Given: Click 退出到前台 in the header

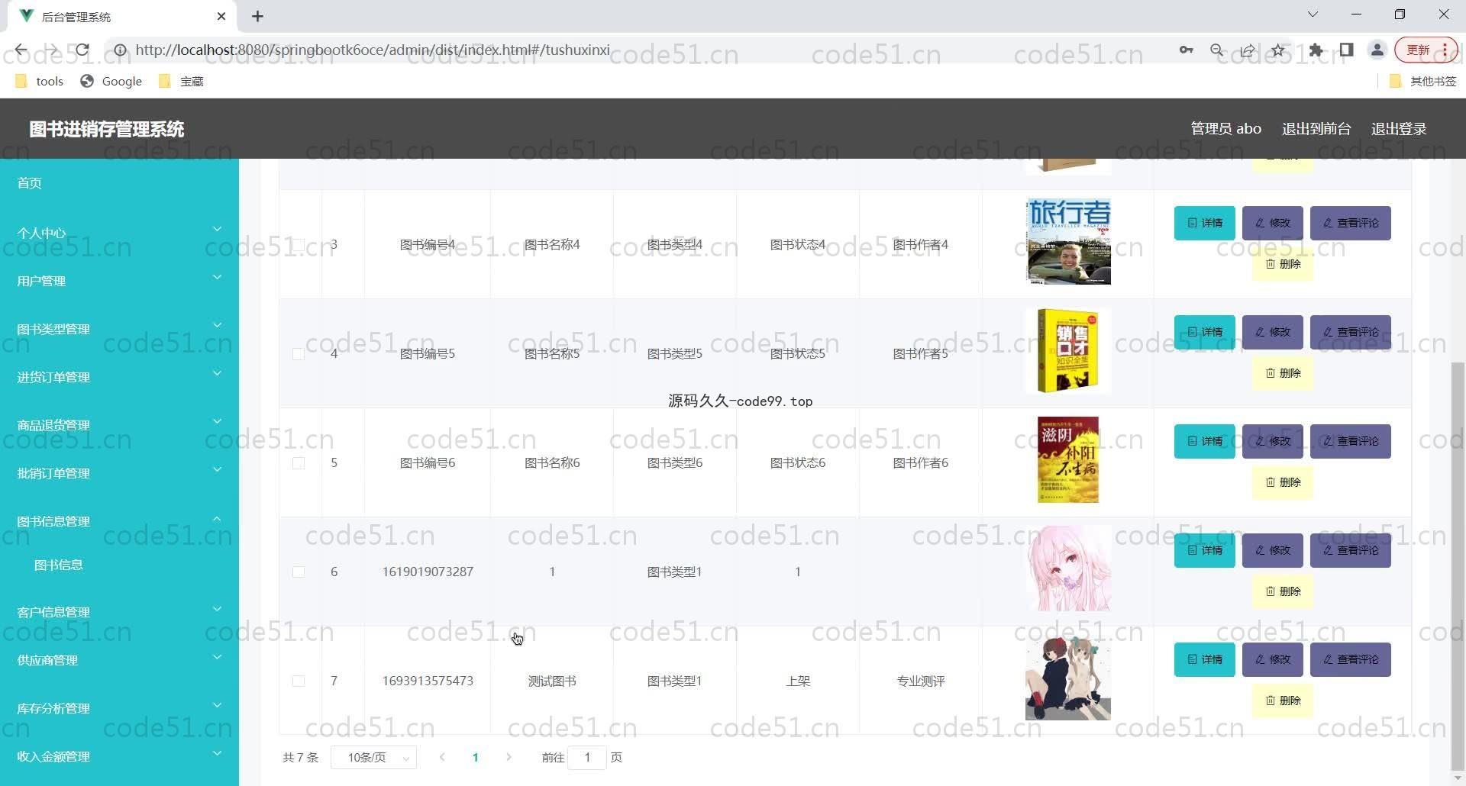Looking at the screenshot, I should coord(1316,128).
